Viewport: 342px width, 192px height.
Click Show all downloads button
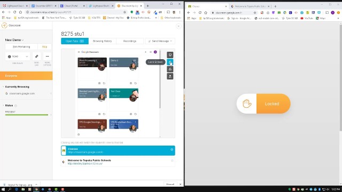click(x=170, y=185)
